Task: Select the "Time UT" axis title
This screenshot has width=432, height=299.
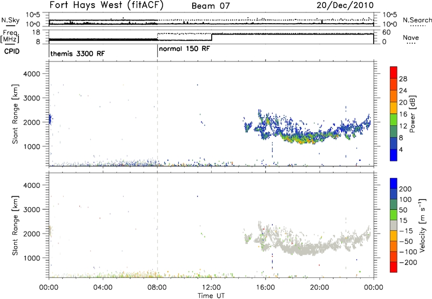Action: pyautogui.click(x=211, y=295)
